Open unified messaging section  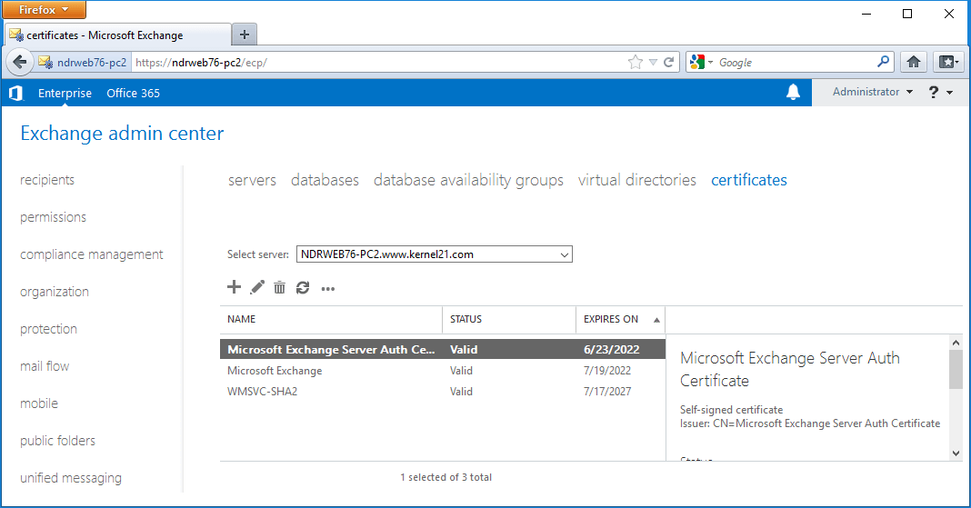[71, 478]
